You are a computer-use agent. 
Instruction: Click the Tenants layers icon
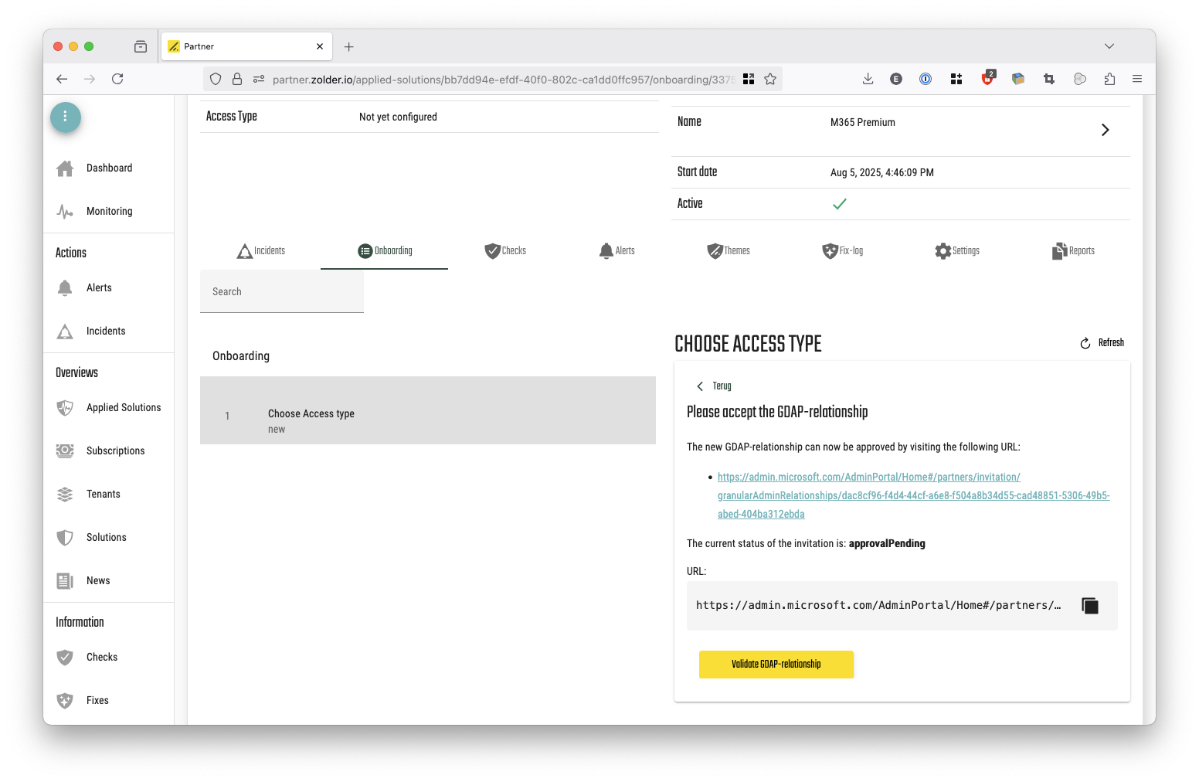tap(65, 495)
